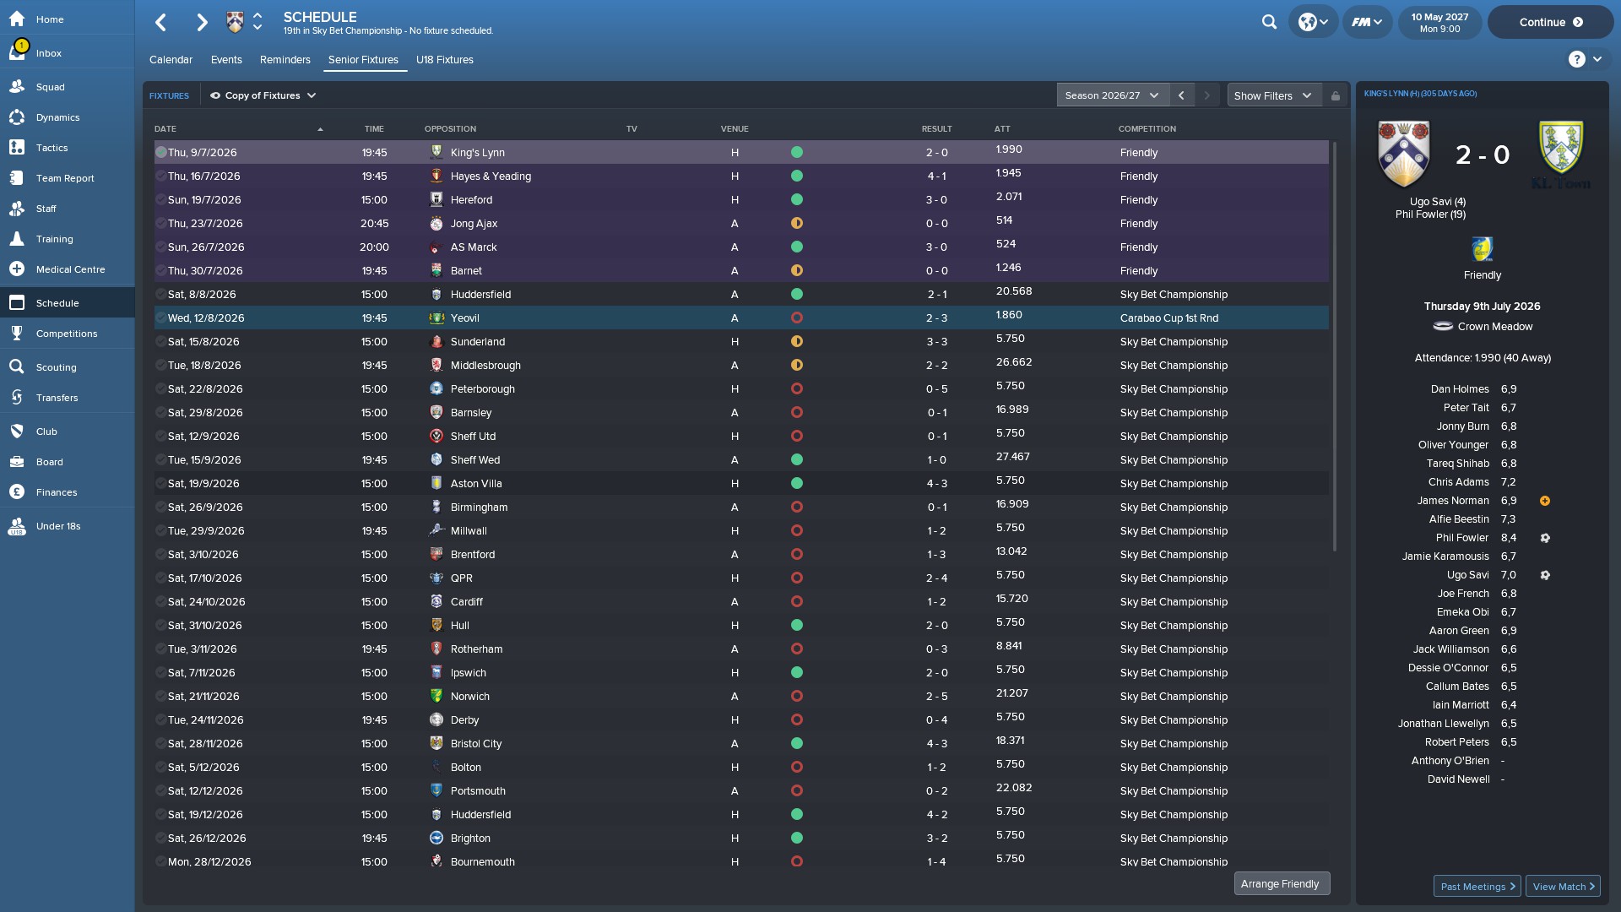The width and height of the screenshot is (1621, 912).
Task: Toggle the checkmark on King's Lynn fixture
Action: point(160,153)
